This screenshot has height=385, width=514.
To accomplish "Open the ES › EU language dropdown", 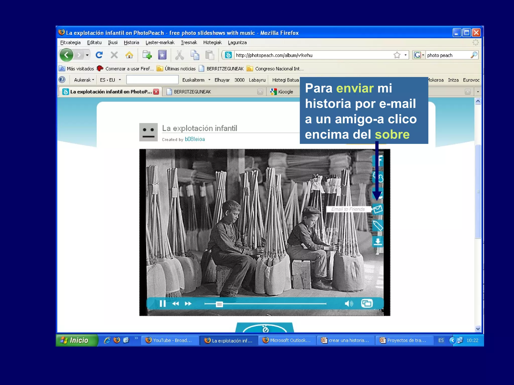I will tap(110, 80).
